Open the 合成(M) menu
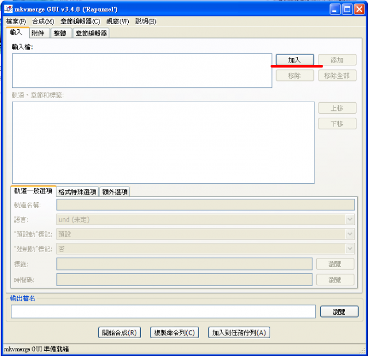This screenshot has height=356, width=368. pyautogui.click(x=43, y=21)
